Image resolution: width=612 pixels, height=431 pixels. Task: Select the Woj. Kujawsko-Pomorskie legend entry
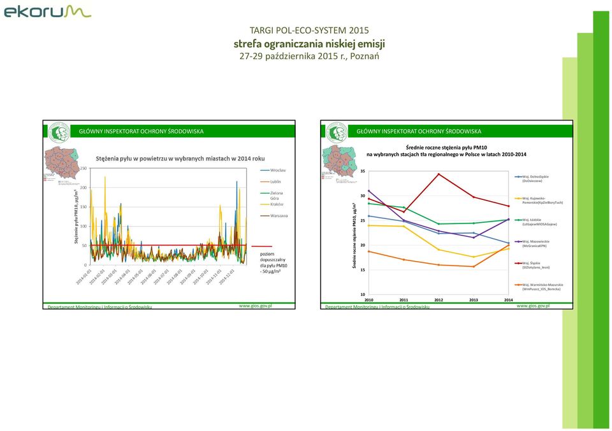tap(539, 201)
